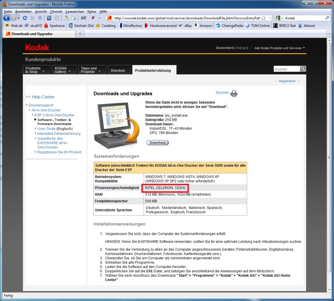Open dropdown arrow next to colorful balls icon
The image size is (334, 301).
click(x=100, y=18)
